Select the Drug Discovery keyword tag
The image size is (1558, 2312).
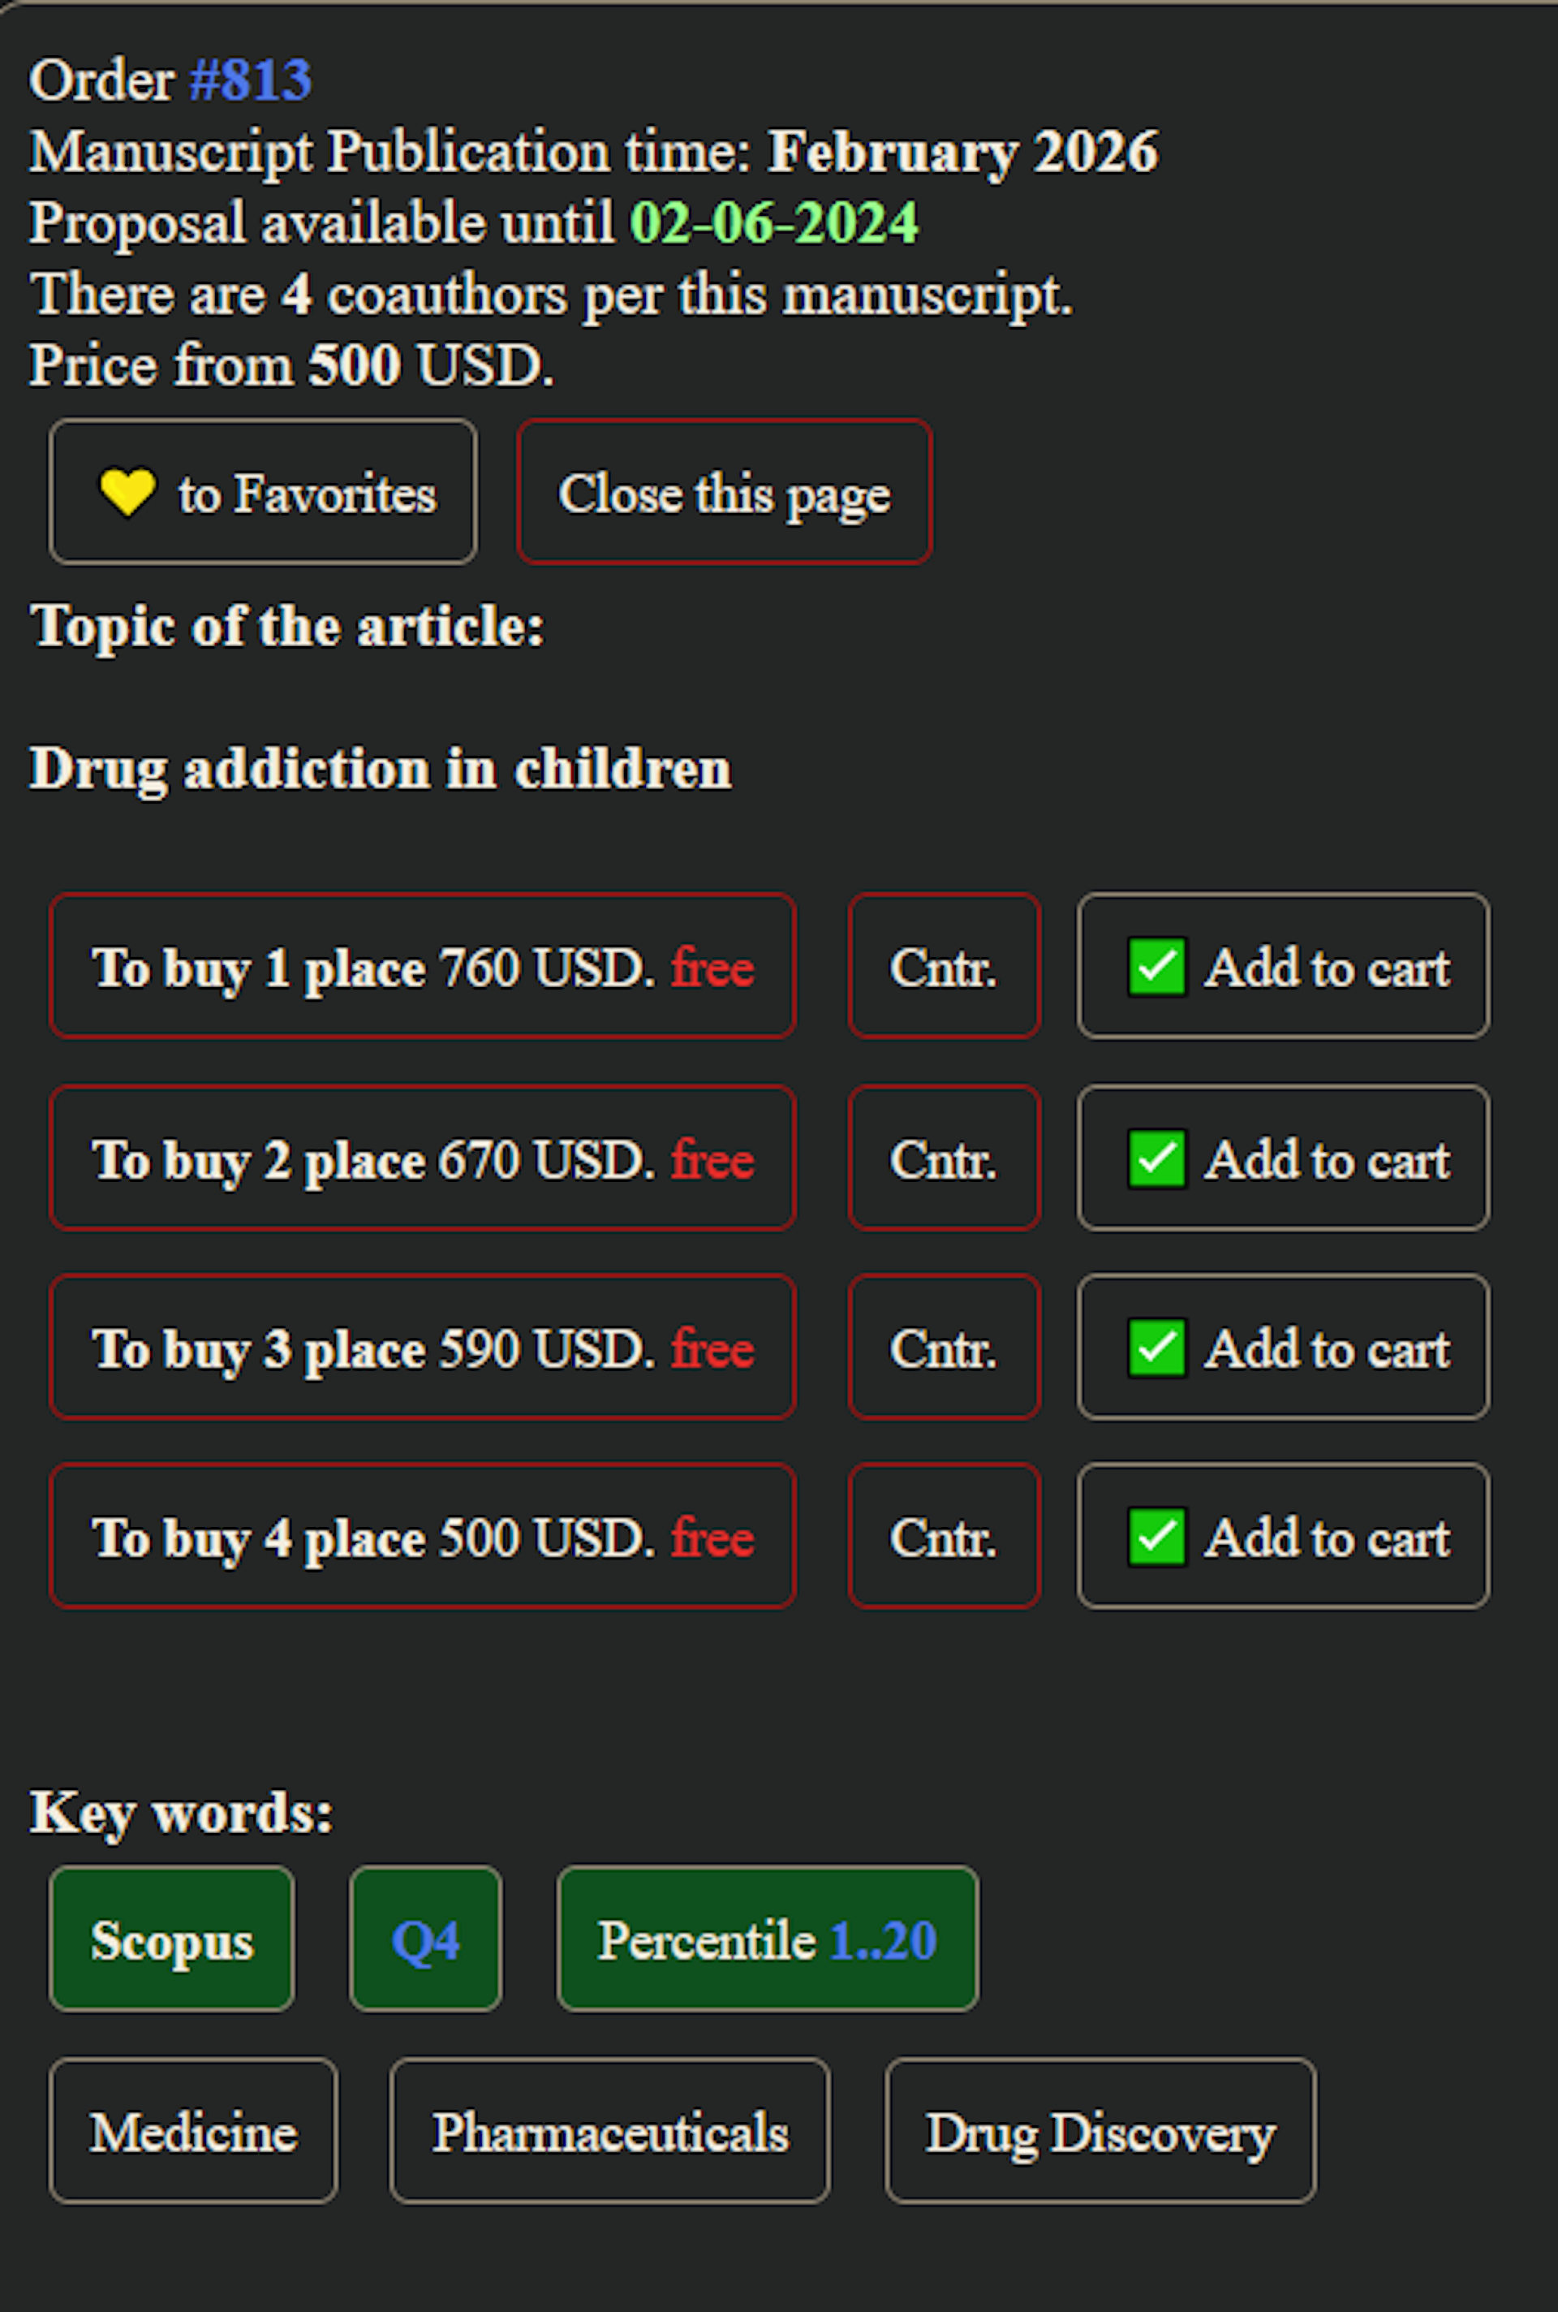tap(1100, 2130)
